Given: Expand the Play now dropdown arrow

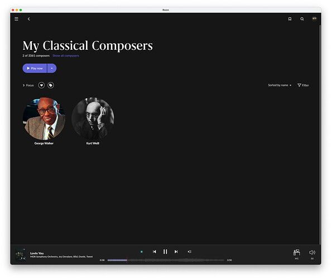Looking at the screenshot, I should click(52, 68).
